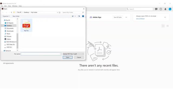Toggle the preview pane icon
This screenshot has width=173, height=97.
79,16
